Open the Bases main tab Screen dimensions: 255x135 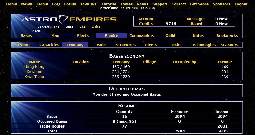pos(26,35)
